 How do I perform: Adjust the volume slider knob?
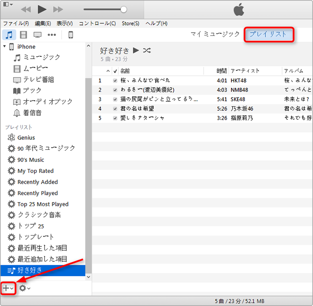point(124,10)
